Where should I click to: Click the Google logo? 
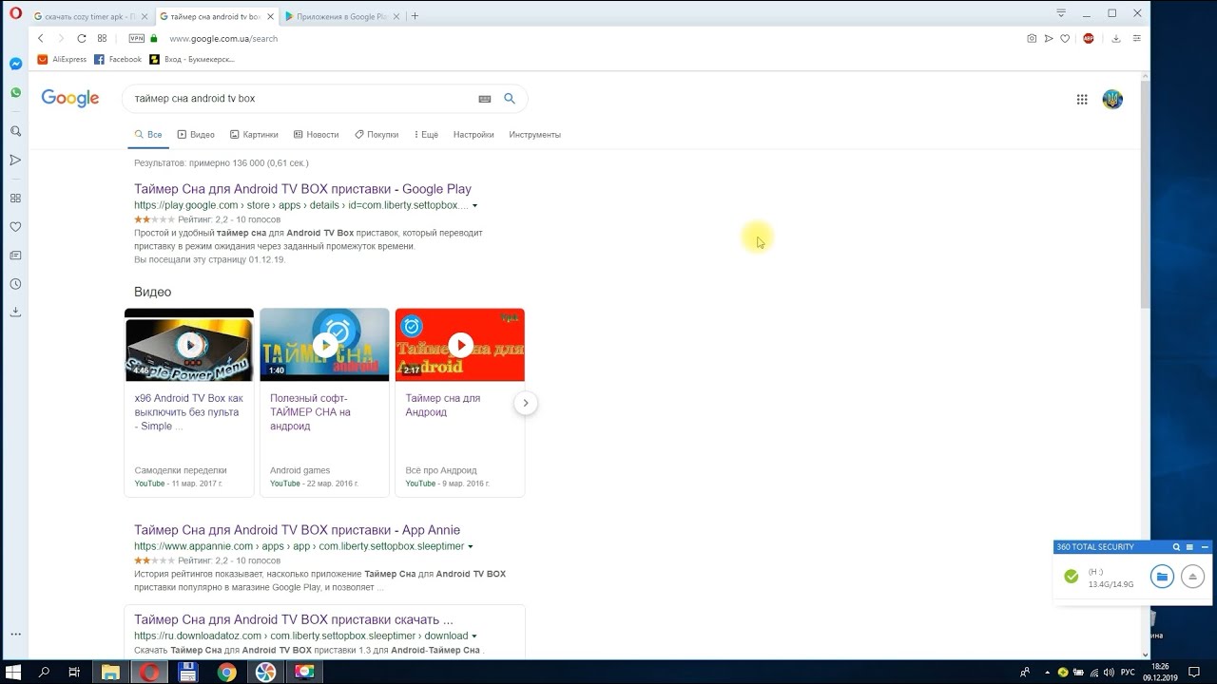(x=70, y=98)
